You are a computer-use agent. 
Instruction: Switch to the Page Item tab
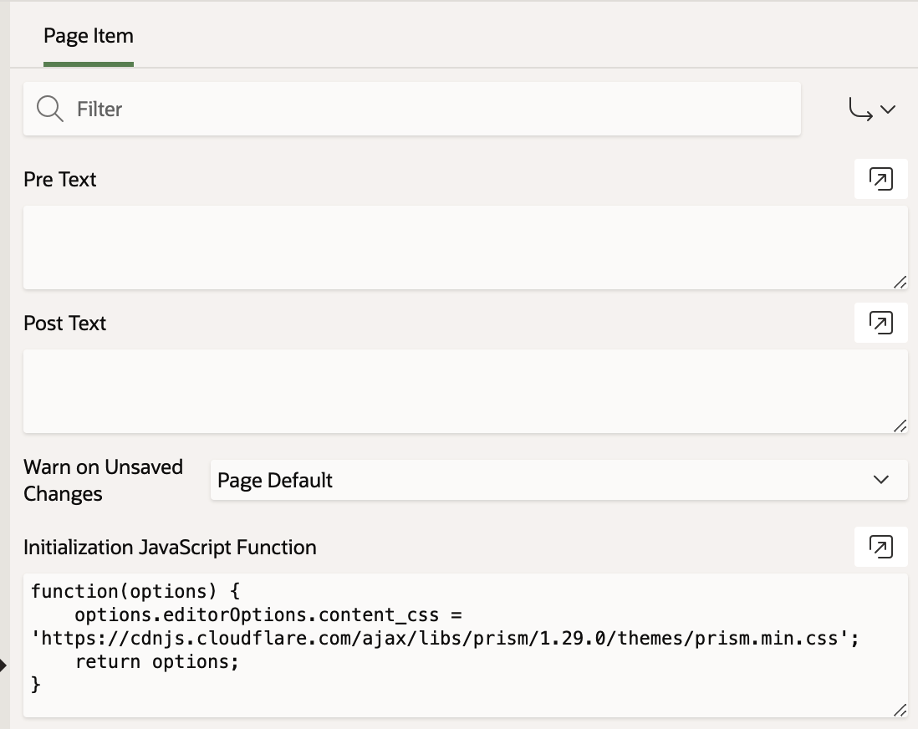[88, 36]
